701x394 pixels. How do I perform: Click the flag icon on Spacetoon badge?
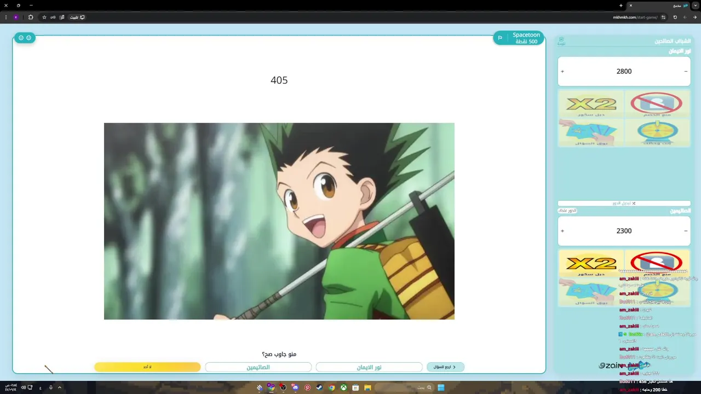point(500,38)
